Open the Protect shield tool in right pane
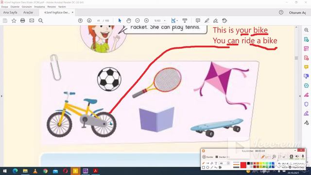The width and height of the screenshot is (311, 175). pyautogui.click(x=306, y=104)
